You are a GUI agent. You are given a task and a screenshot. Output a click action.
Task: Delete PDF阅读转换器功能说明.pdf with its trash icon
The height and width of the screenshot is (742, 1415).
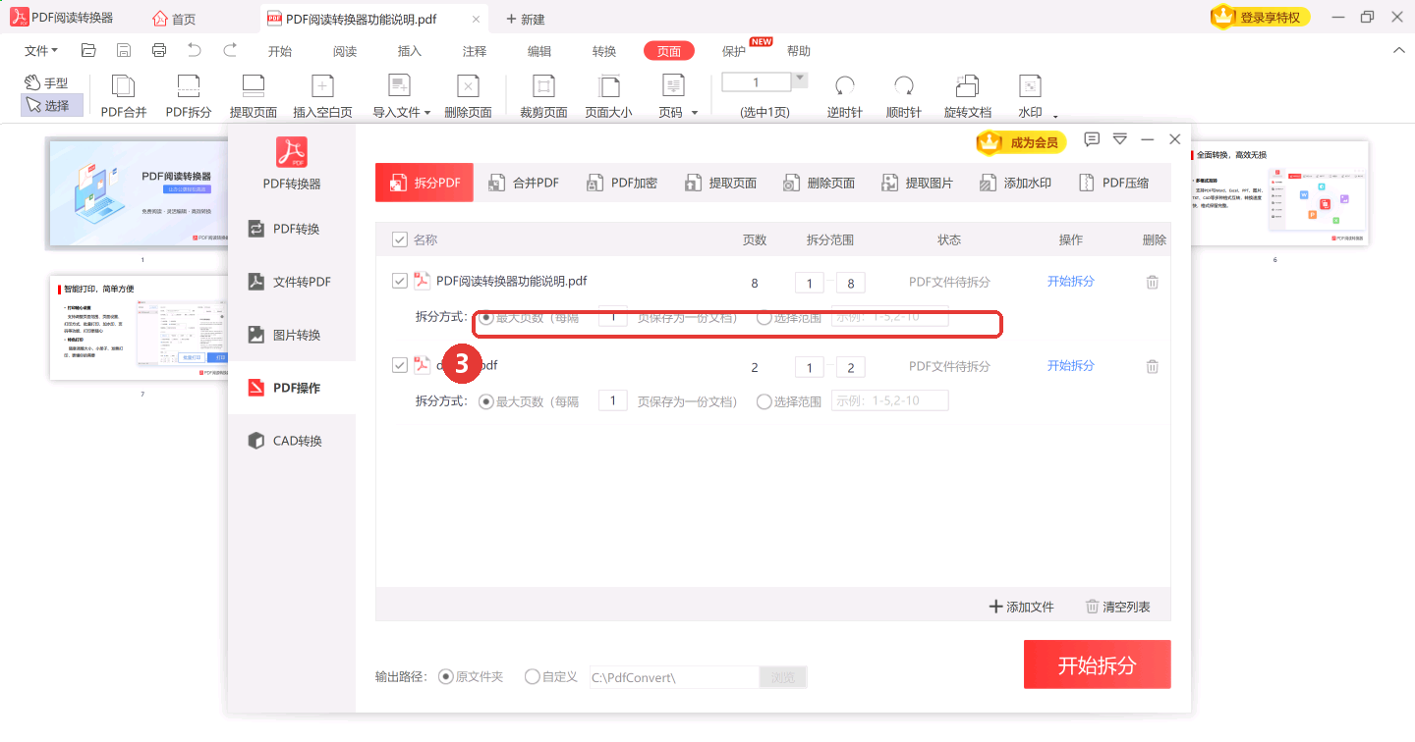tap(1153, 283)
